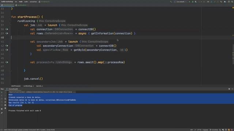Click the layout icon in Run panel left strip

point(2,109)
